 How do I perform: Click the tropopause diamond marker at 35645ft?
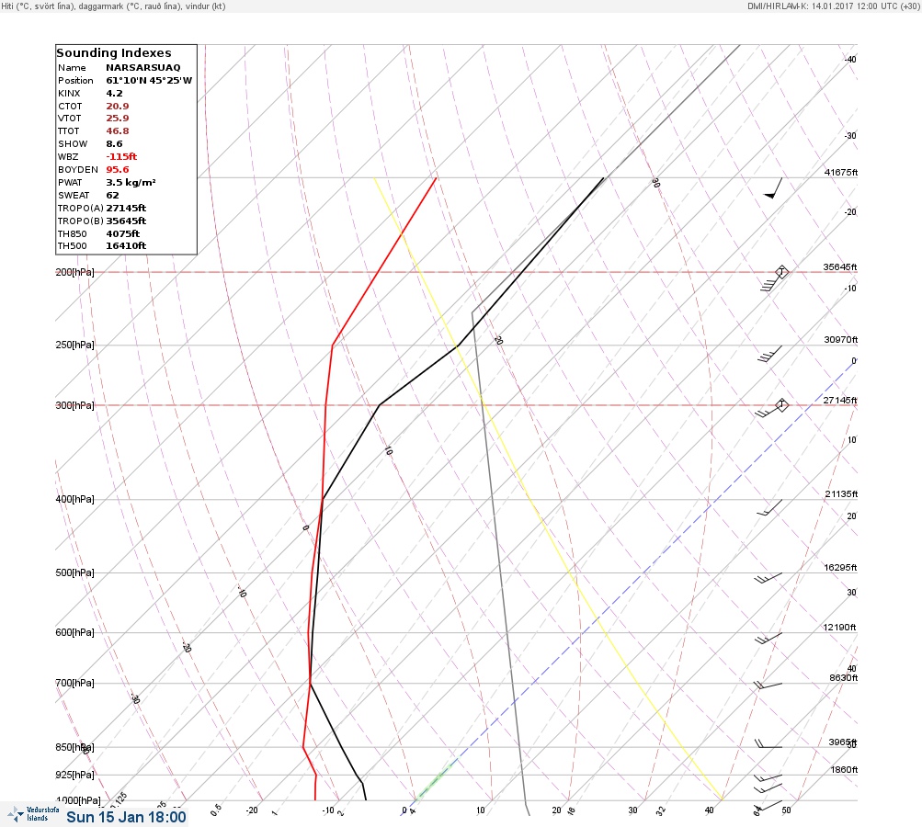781,272
